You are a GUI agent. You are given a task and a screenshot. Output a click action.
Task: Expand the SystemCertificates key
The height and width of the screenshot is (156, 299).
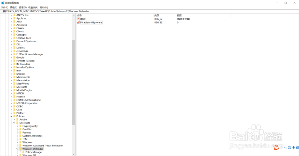click(x=17, y=136)
